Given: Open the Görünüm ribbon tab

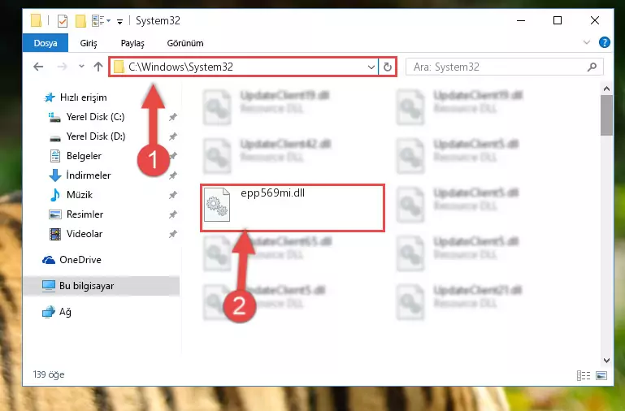Looking at the screenshot, I should click(185, 43).
